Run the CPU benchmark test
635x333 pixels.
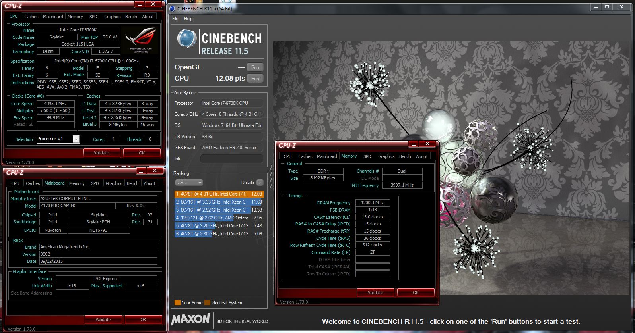click(255, 79)
